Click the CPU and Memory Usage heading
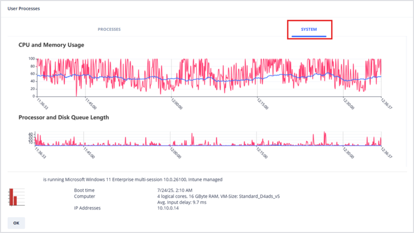The width and height of the screenshot is (414, 233). coord(51,45)
